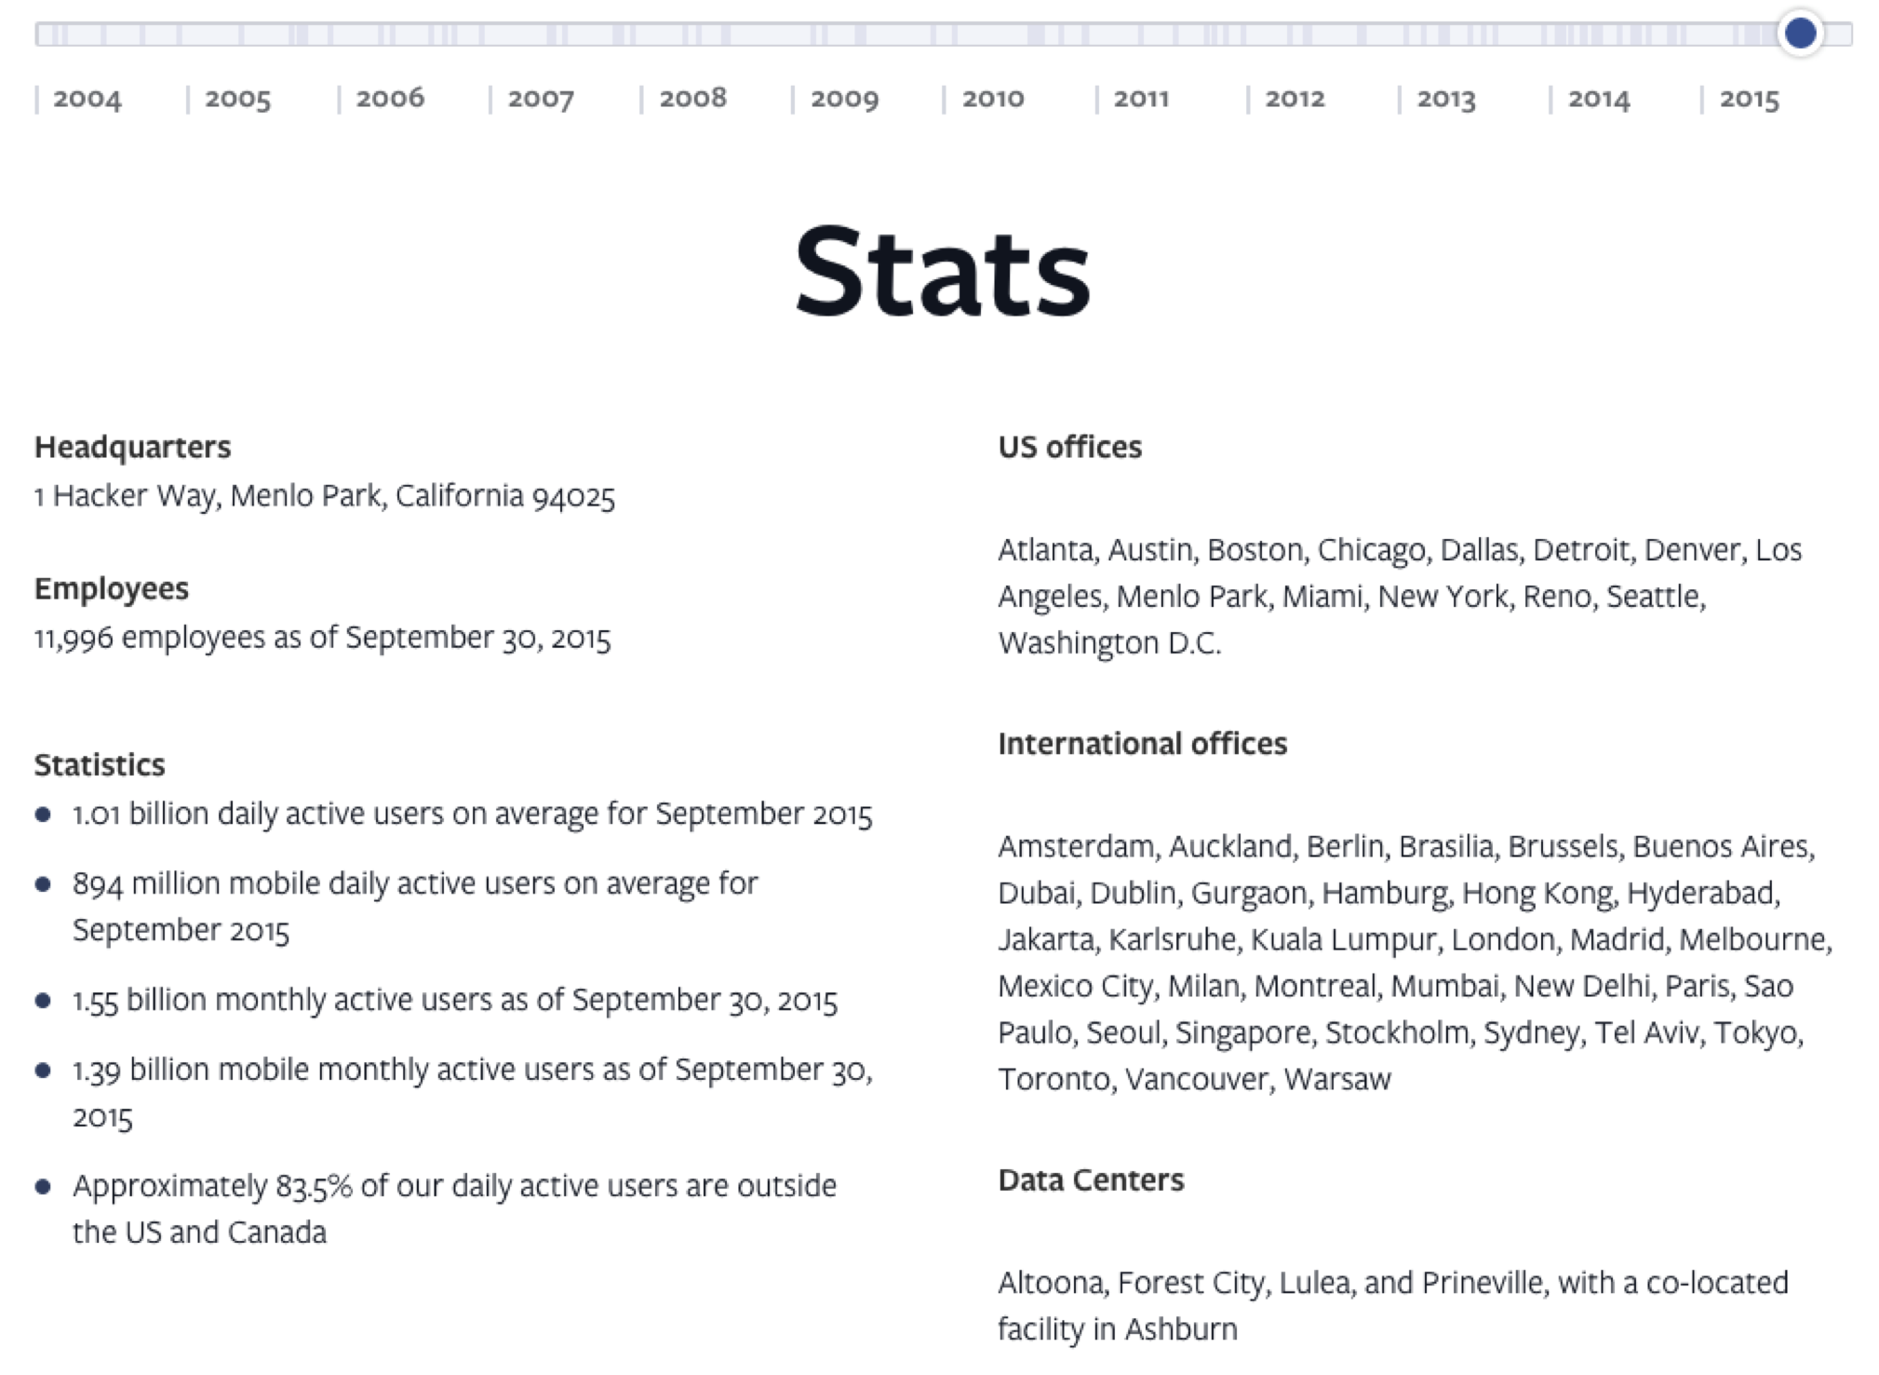Jump to 2004 on the timeline

pos(87,99)
